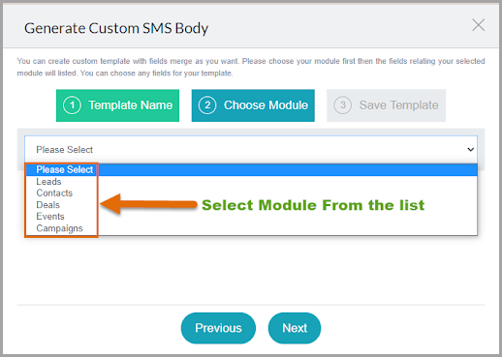Choose the highlighted Please Select option
Image resolution: width=502 pixels, height=357 pixels.
point(251,169)
